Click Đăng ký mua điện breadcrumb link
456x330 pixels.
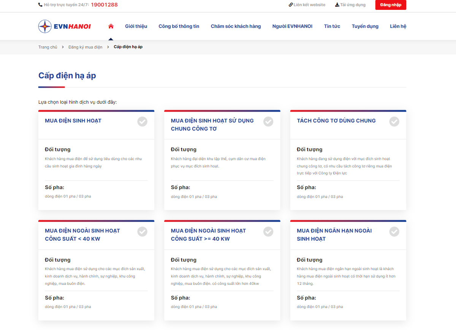(85, 47)
